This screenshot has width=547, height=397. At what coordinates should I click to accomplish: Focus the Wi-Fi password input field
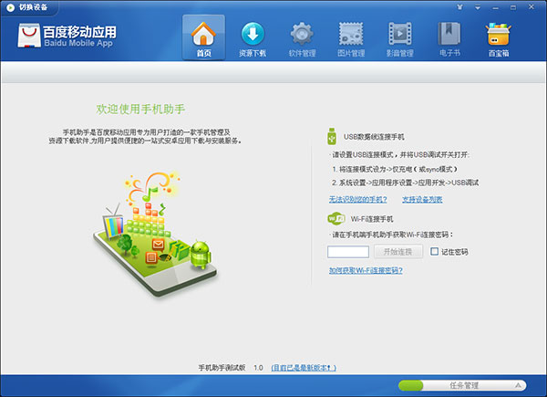pyautogui.click(x=348, y=252)
